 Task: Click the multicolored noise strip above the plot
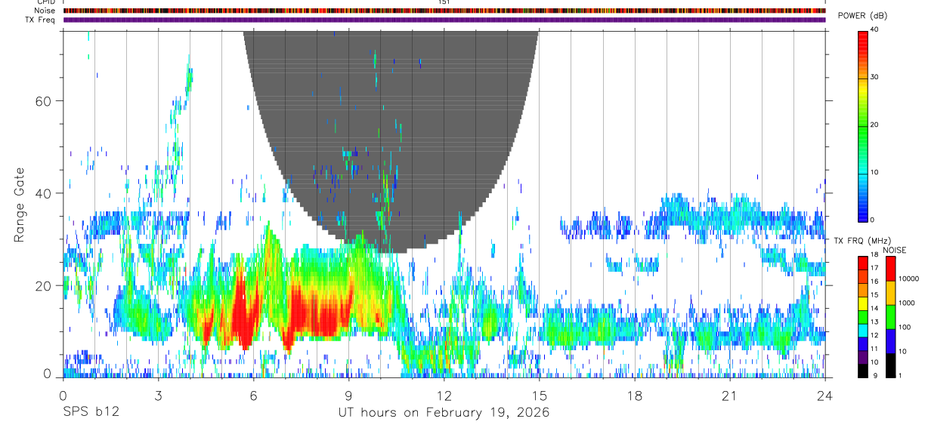point(444,11)
